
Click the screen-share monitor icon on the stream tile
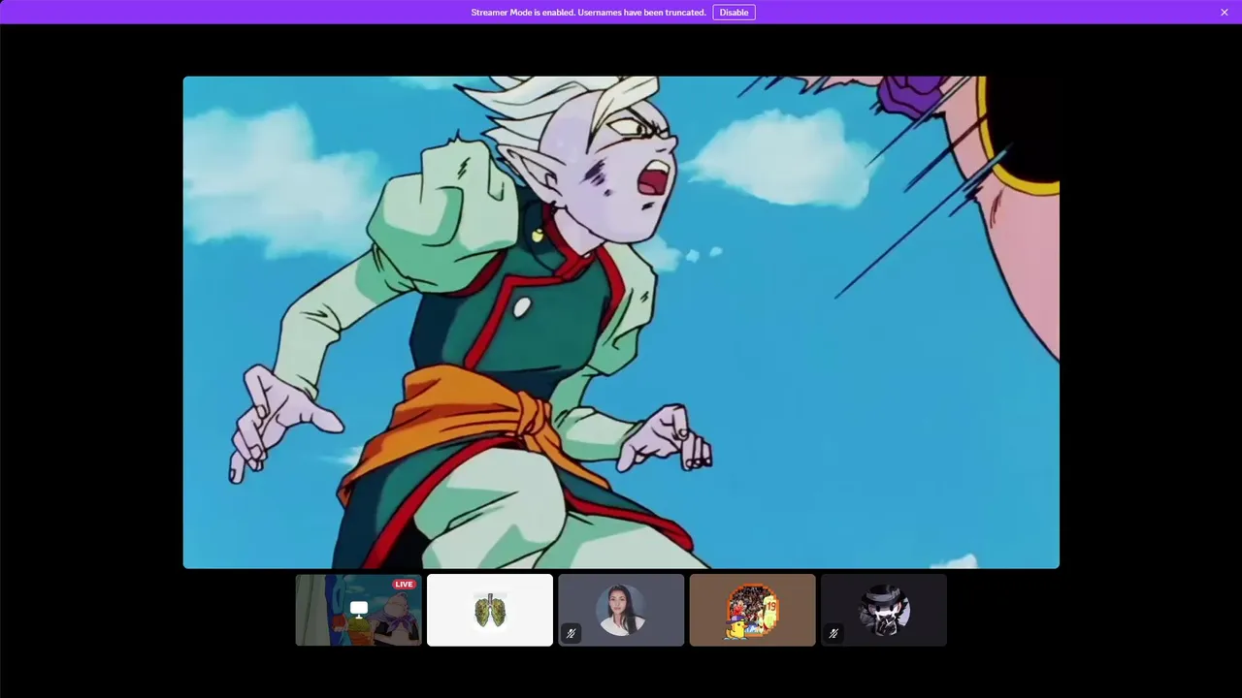[x=359, y=609]
